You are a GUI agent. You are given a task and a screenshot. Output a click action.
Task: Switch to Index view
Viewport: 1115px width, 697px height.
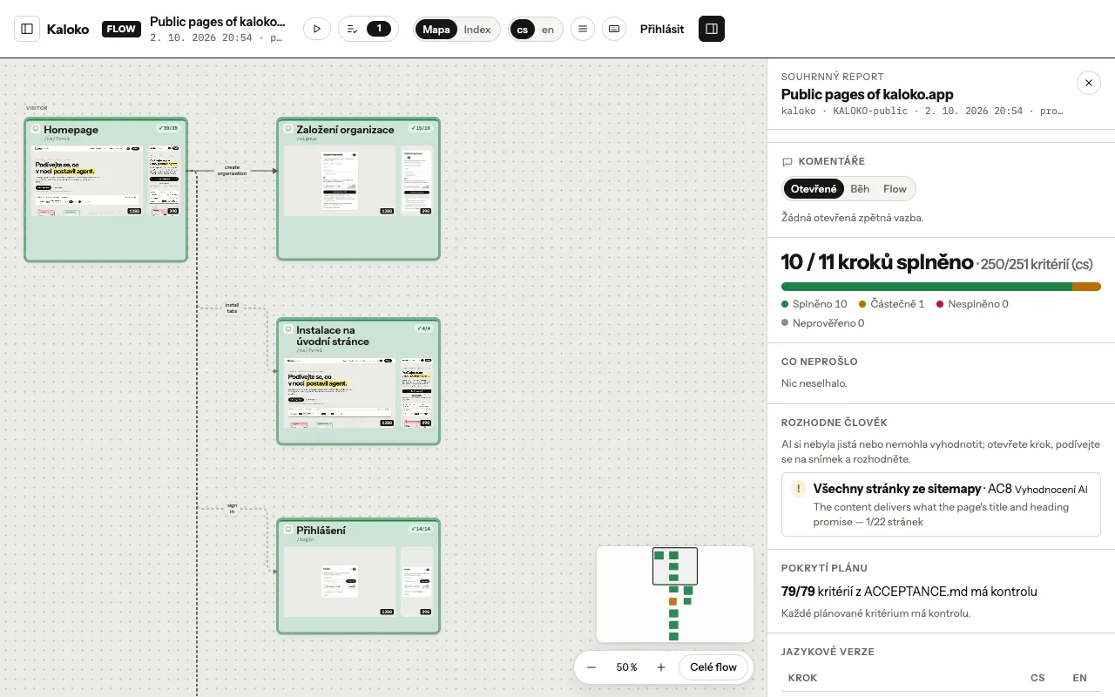click(477, 29)
